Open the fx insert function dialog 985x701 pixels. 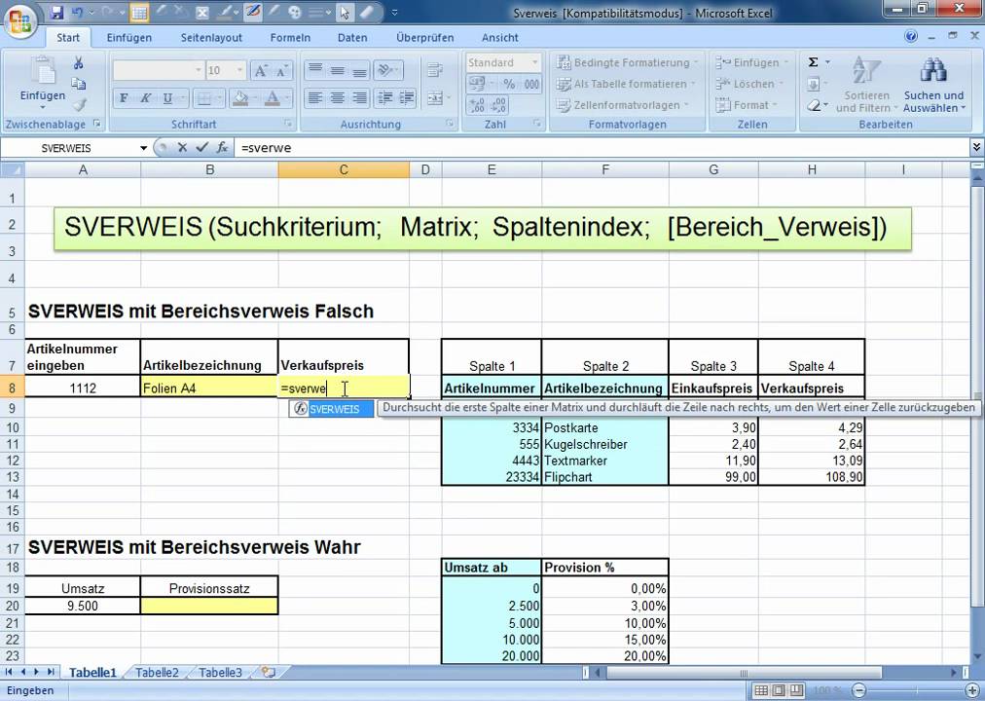222,148
